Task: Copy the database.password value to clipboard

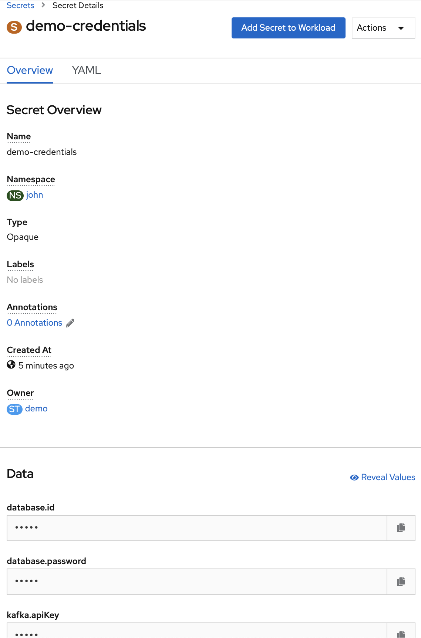Action: [401, 582]
